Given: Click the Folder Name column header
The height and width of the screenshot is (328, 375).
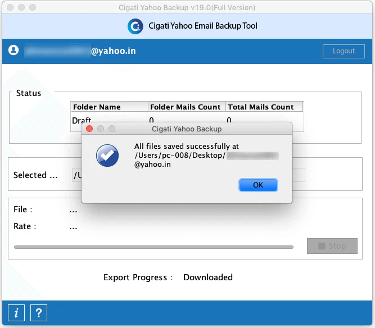Looking at the screenshot, I should click(x=109, y=107).
